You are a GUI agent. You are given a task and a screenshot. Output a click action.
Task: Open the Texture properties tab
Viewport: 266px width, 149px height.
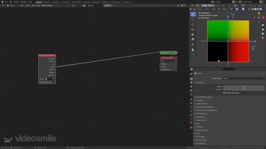point(191,127)
